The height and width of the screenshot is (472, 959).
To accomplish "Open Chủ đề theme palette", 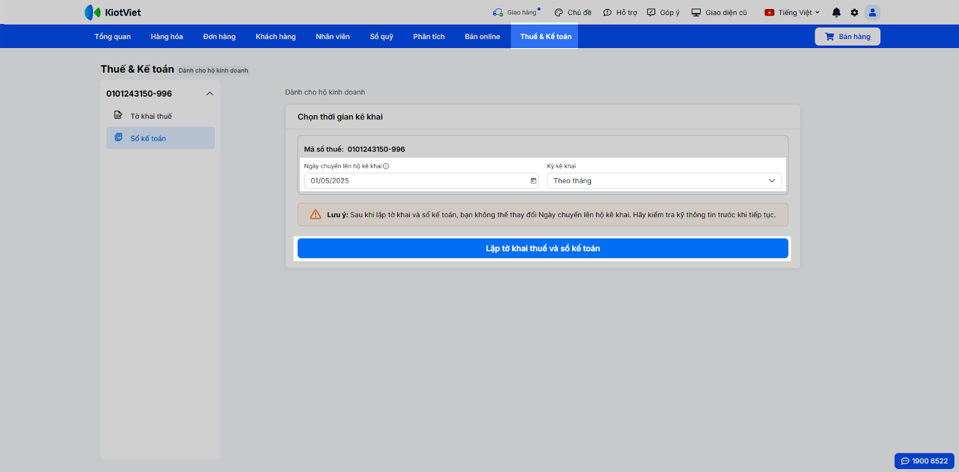I will [572, 13].
